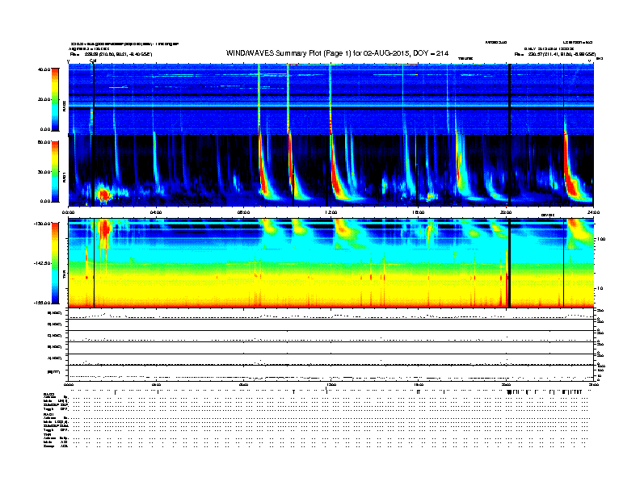This screenshot has height=494, width=640.
Task: Click the -130.00 label on TNR scale
Action: [x=42, y=224]
